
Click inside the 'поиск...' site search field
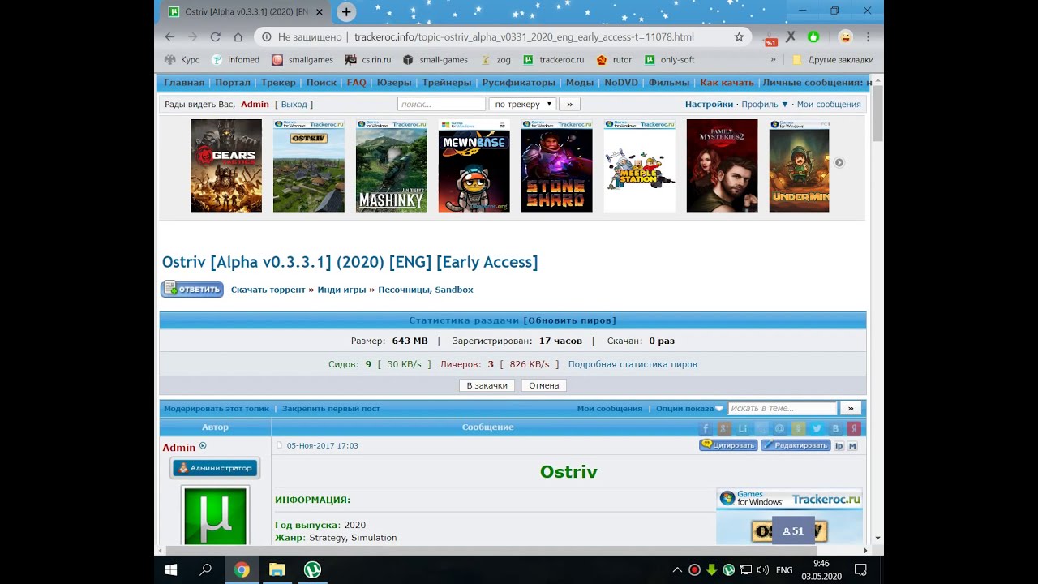pyautogui.click(x=441, y=104)
